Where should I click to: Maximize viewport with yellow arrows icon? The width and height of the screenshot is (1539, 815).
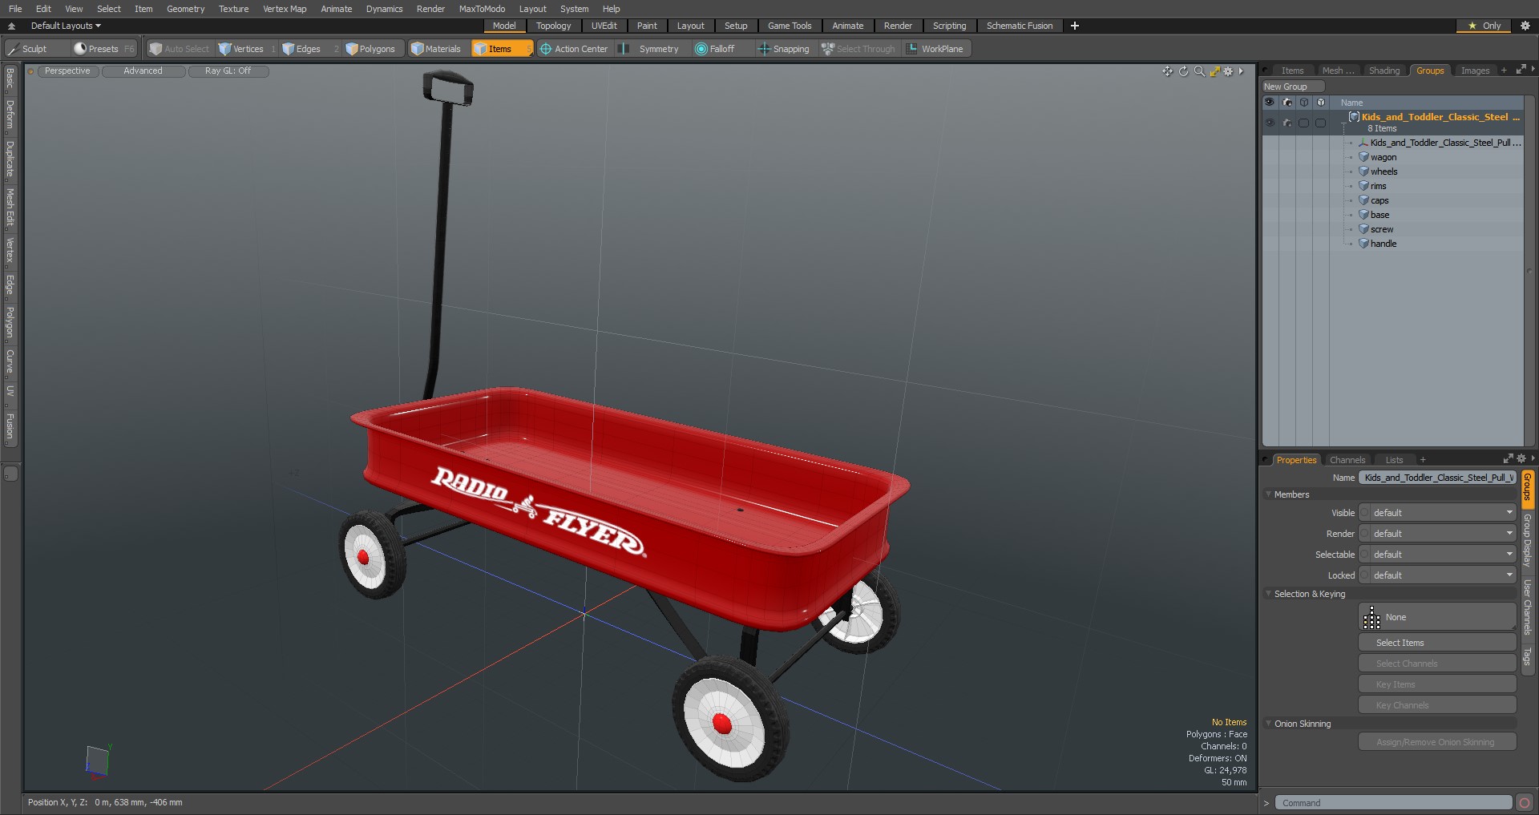tap(1215, 71)
